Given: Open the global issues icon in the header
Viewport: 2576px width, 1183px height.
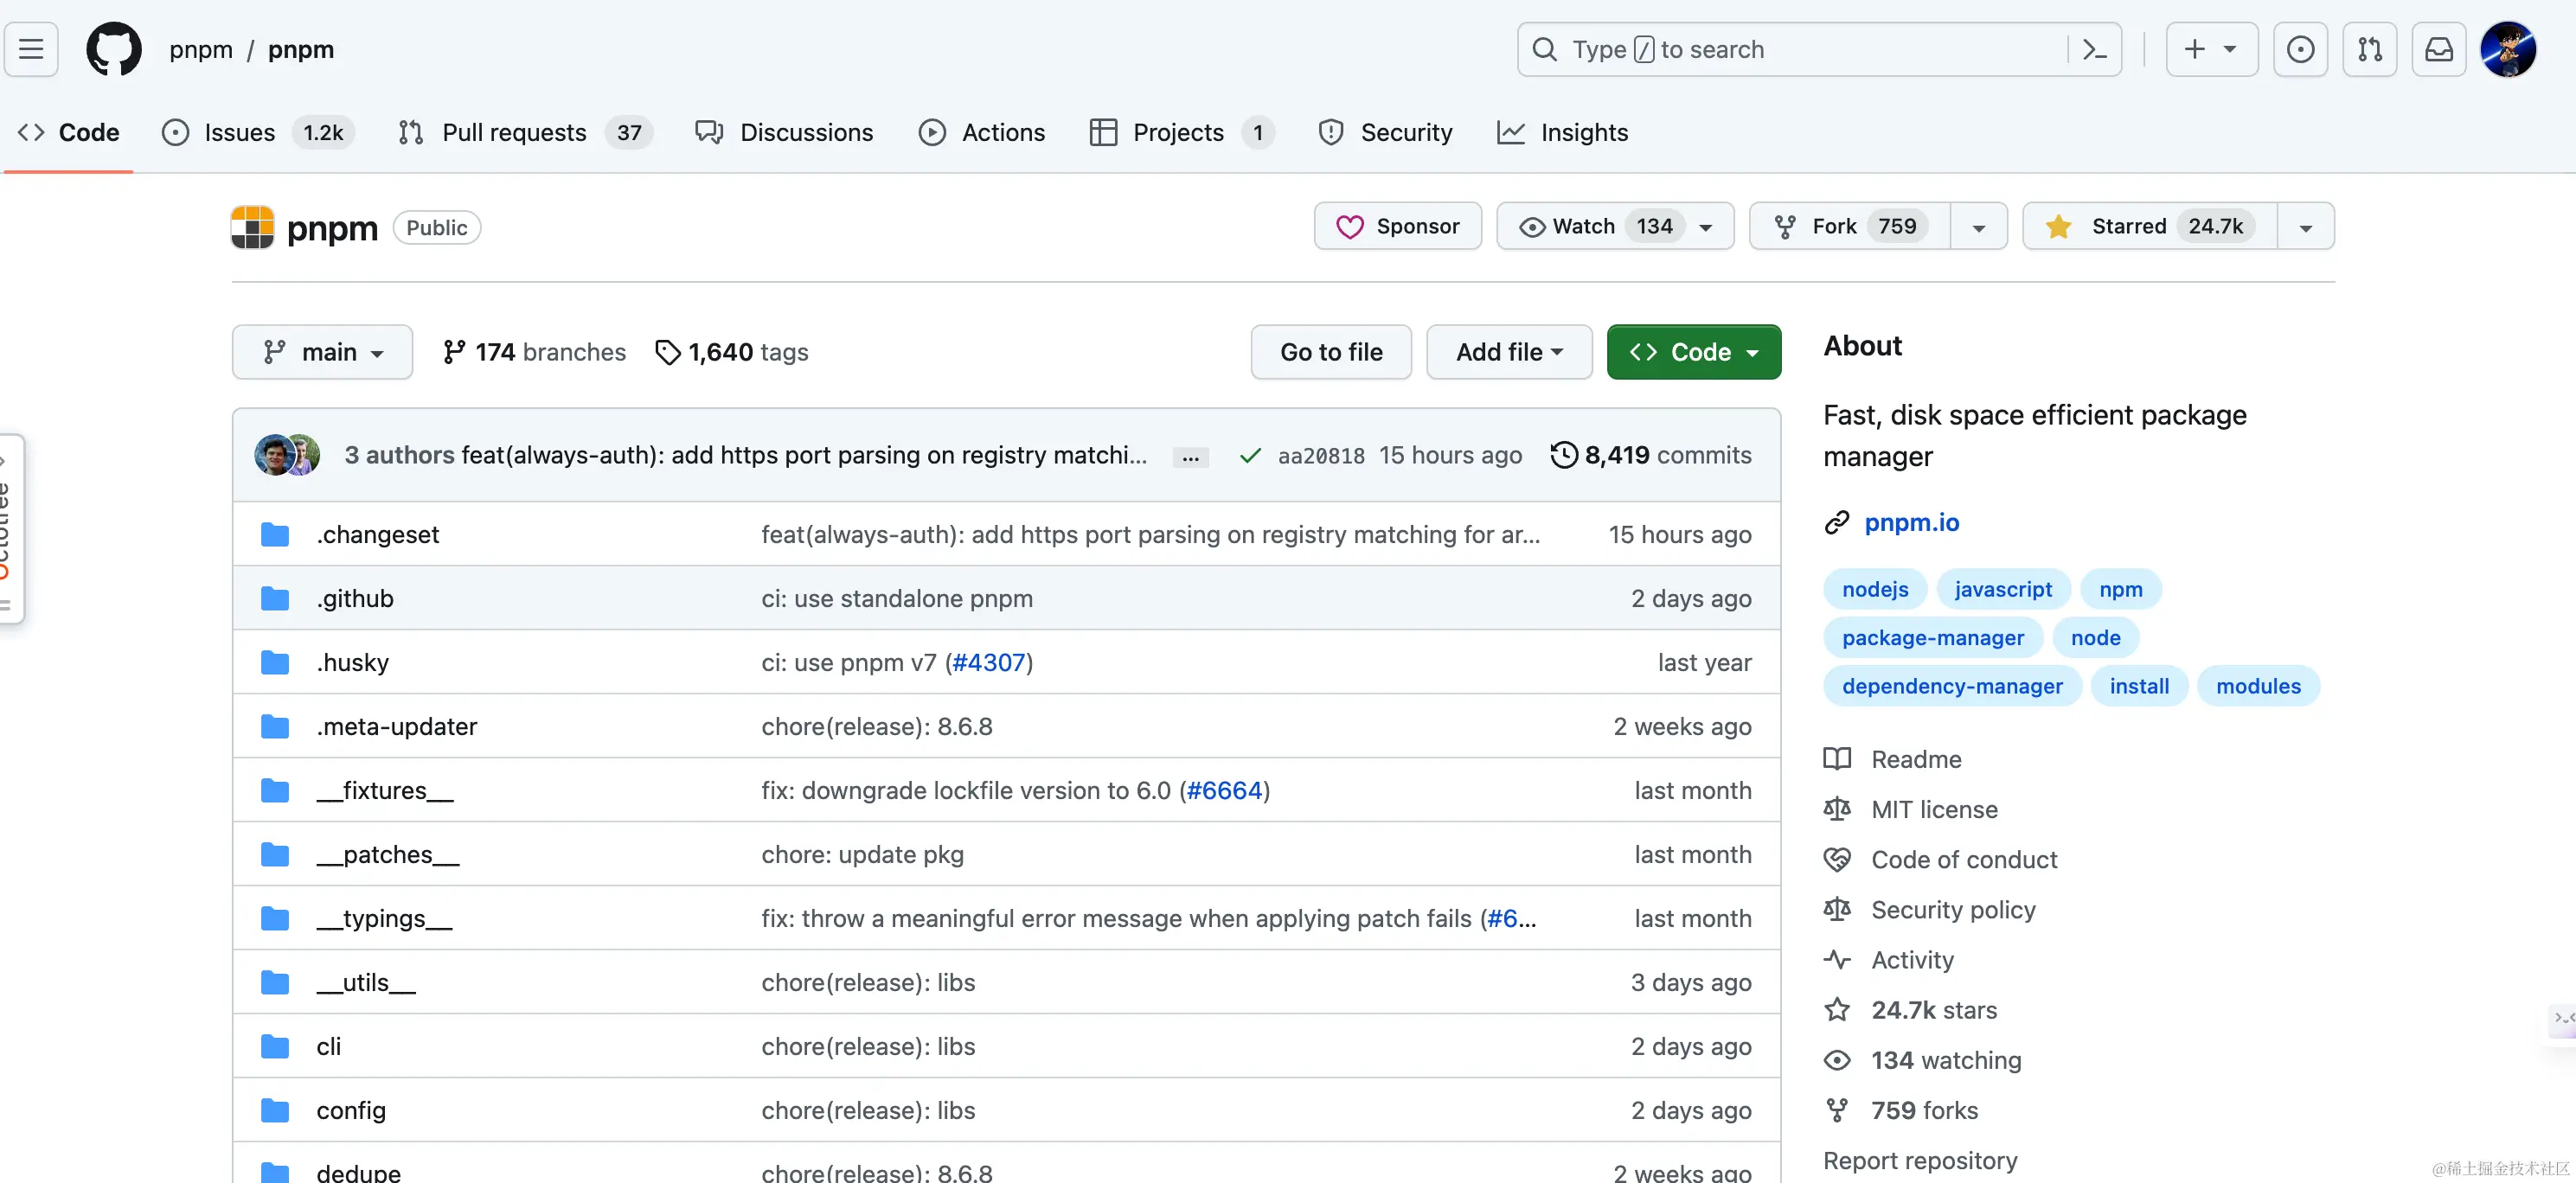Looking at the screenshot, I should pos(2300,49).
